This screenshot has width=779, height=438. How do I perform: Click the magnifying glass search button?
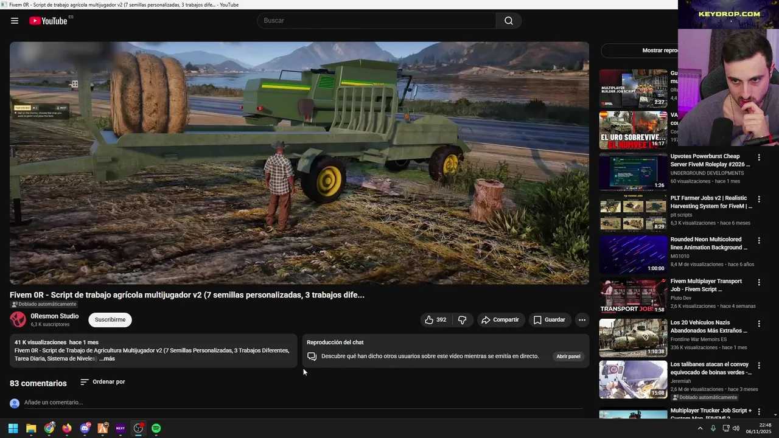509,21
